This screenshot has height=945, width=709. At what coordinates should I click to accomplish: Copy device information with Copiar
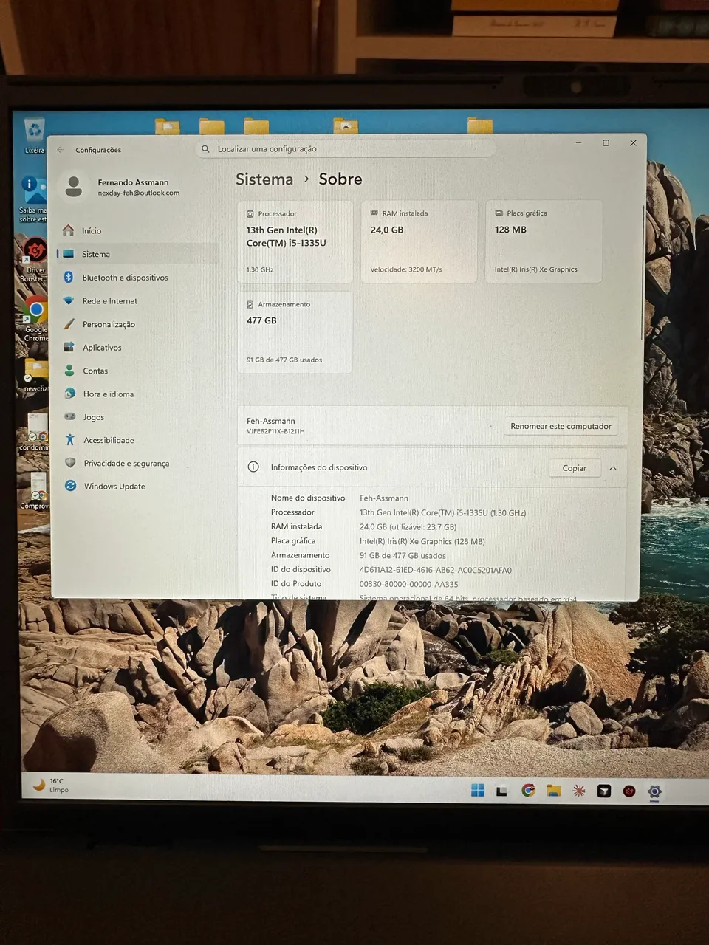[574, 468]
